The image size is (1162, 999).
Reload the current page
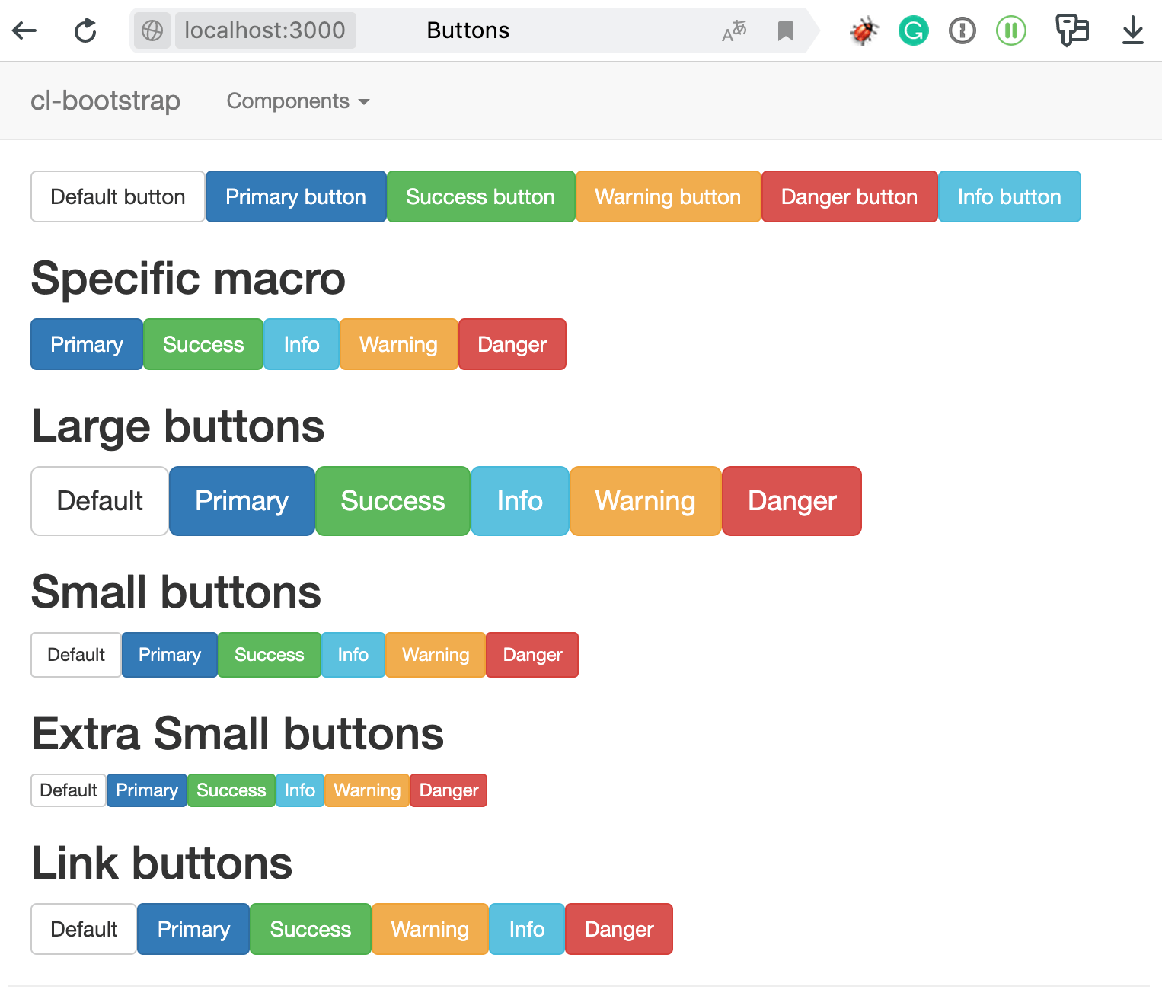(85, 30)
